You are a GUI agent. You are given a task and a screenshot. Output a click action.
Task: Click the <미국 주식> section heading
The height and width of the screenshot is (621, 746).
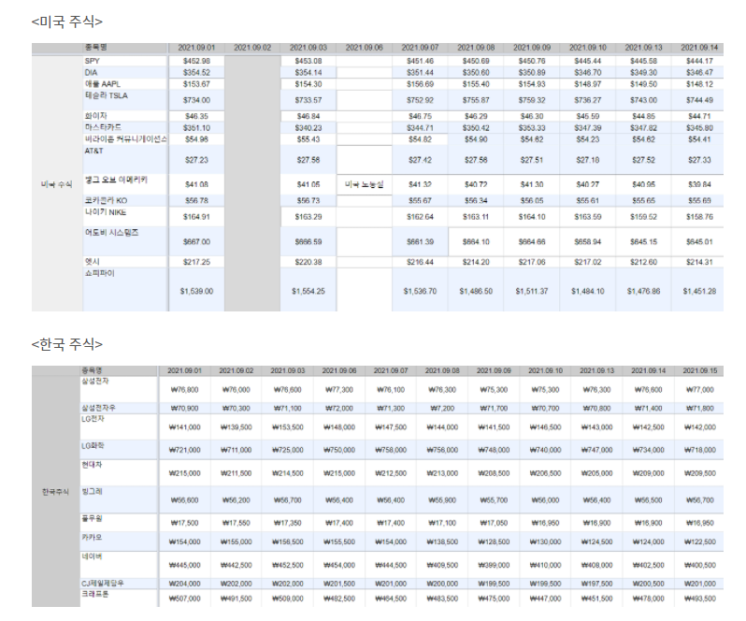point(66,22)
